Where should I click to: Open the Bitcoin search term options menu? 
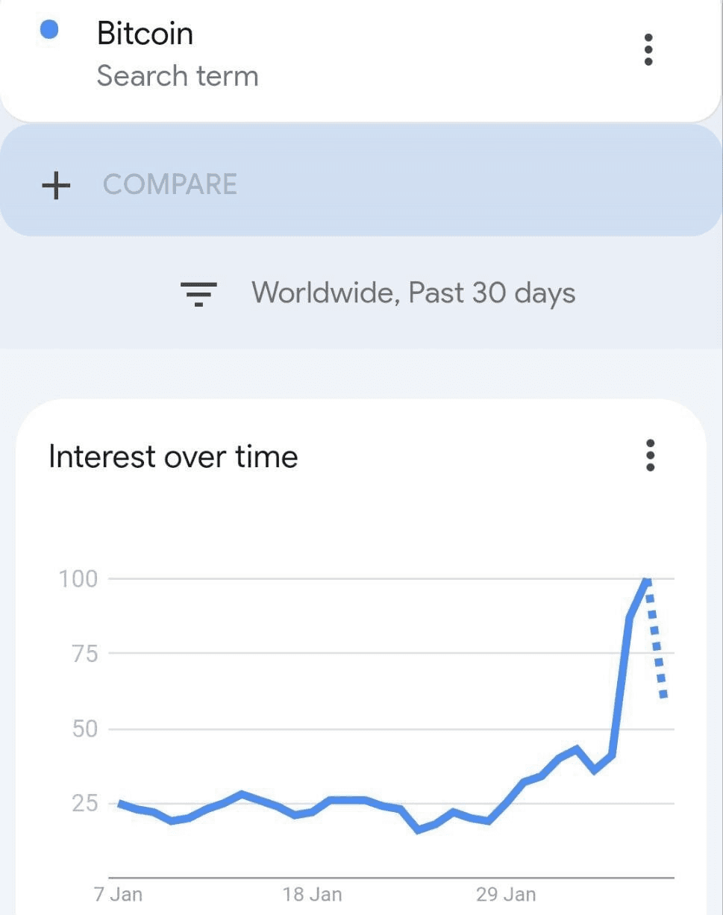click(x=648, y=50)
